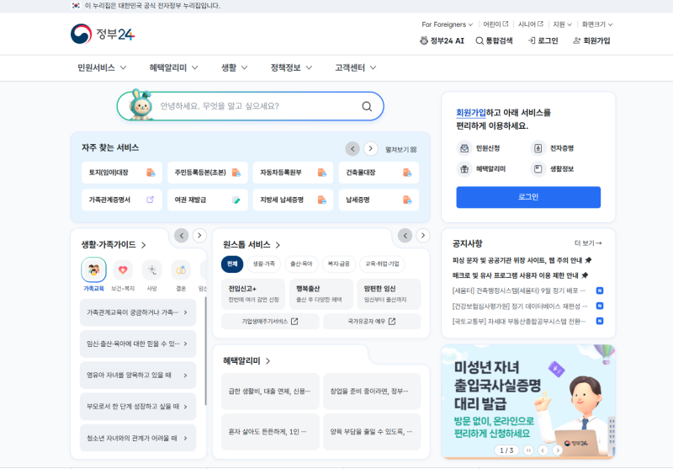Screen dimensions: 673x469
Task: Click the rabbit mascot icon
Action: click(140, 104)
